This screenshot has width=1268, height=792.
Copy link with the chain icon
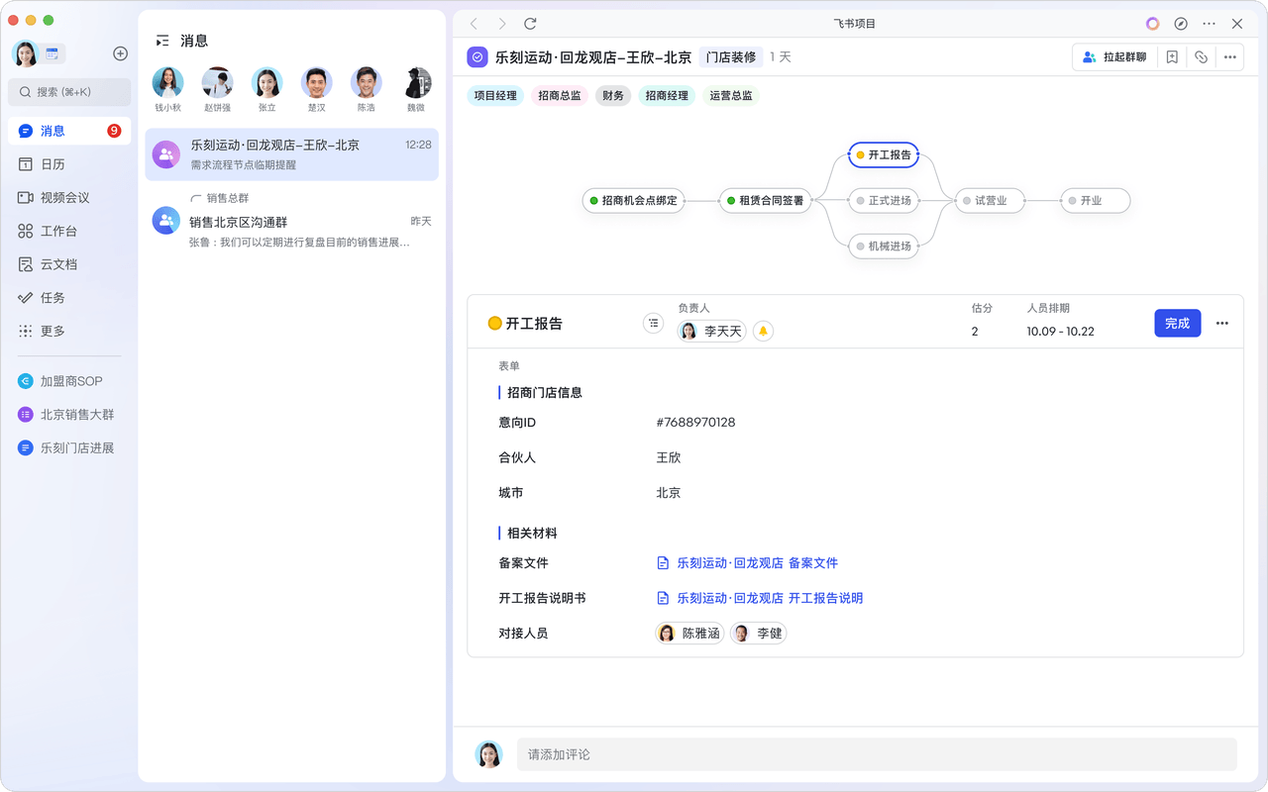pos(1201,57)
